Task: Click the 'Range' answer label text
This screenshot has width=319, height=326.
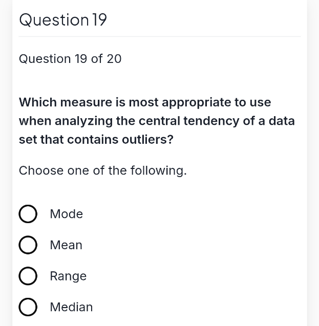Action: pyautogui.click(x=68, y=276)
